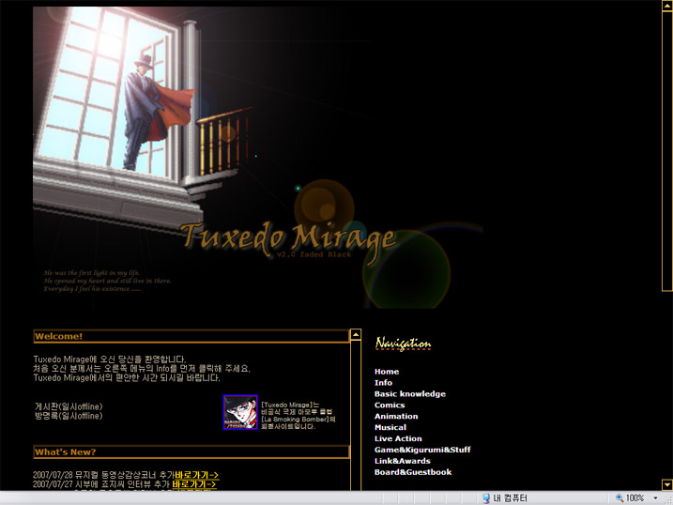Screen dimensions: 673x505
Task: Follow the 바로가기 link for 2007/07/27 entry
Action: click(x=194, y=484)
